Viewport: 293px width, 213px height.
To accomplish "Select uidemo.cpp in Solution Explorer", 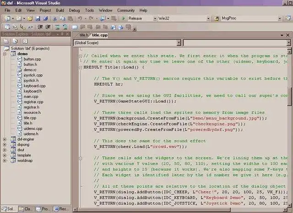I will [33, 129].
